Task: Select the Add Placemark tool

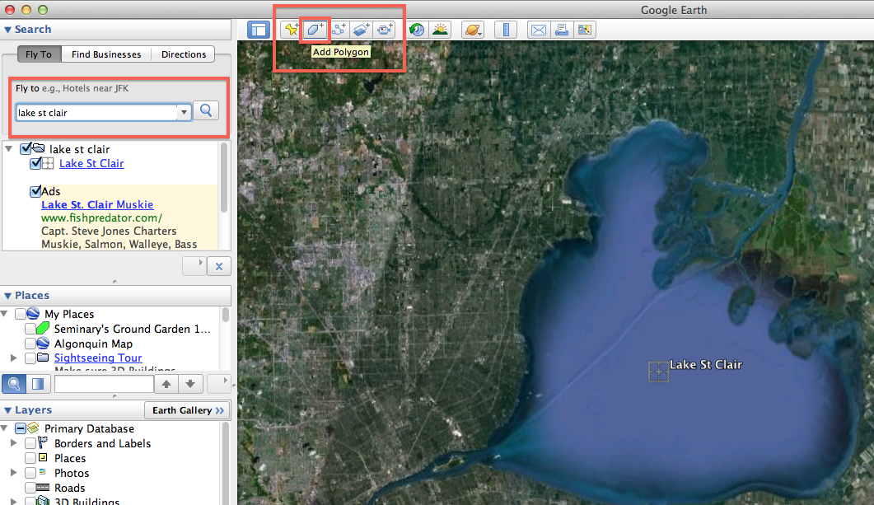Action: pos(290,29)
